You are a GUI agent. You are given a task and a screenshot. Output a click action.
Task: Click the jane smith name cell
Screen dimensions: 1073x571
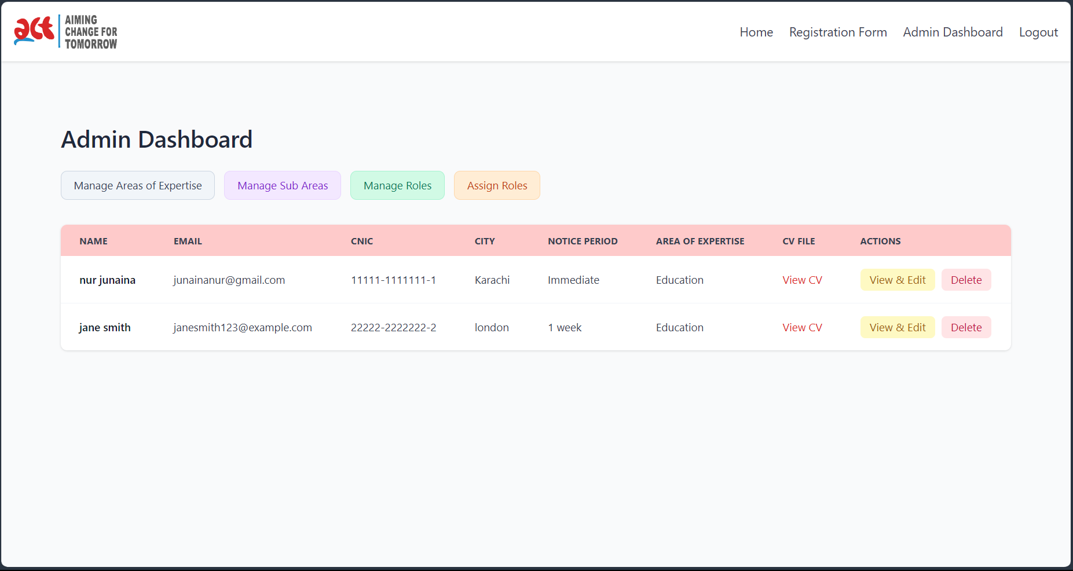105,328
